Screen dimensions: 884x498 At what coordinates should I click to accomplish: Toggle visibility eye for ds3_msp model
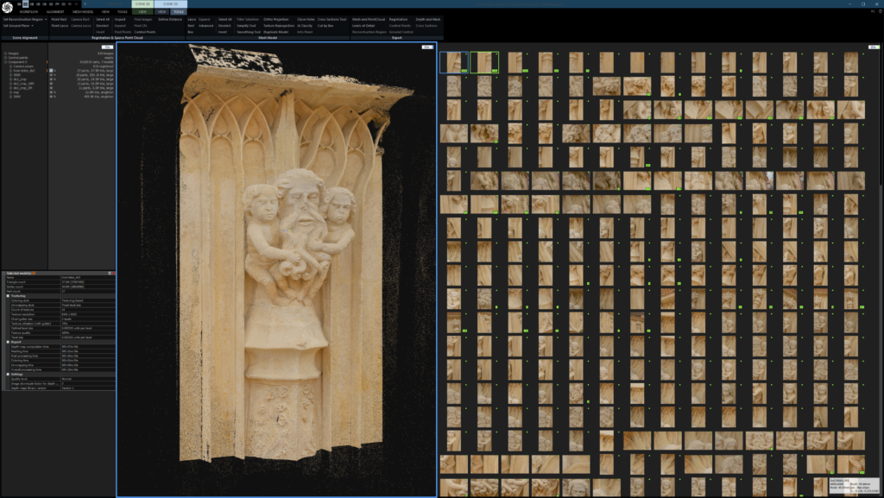(51, 79)
